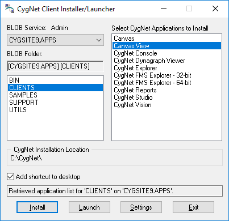The width and height of the screenshot is (229, 221).
Task: Select the SUPPORT folder
Action: click(x=55, y=103)
